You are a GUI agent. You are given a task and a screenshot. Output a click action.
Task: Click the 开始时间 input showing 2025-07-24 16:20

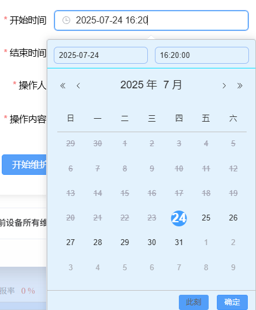pos(151,20)
